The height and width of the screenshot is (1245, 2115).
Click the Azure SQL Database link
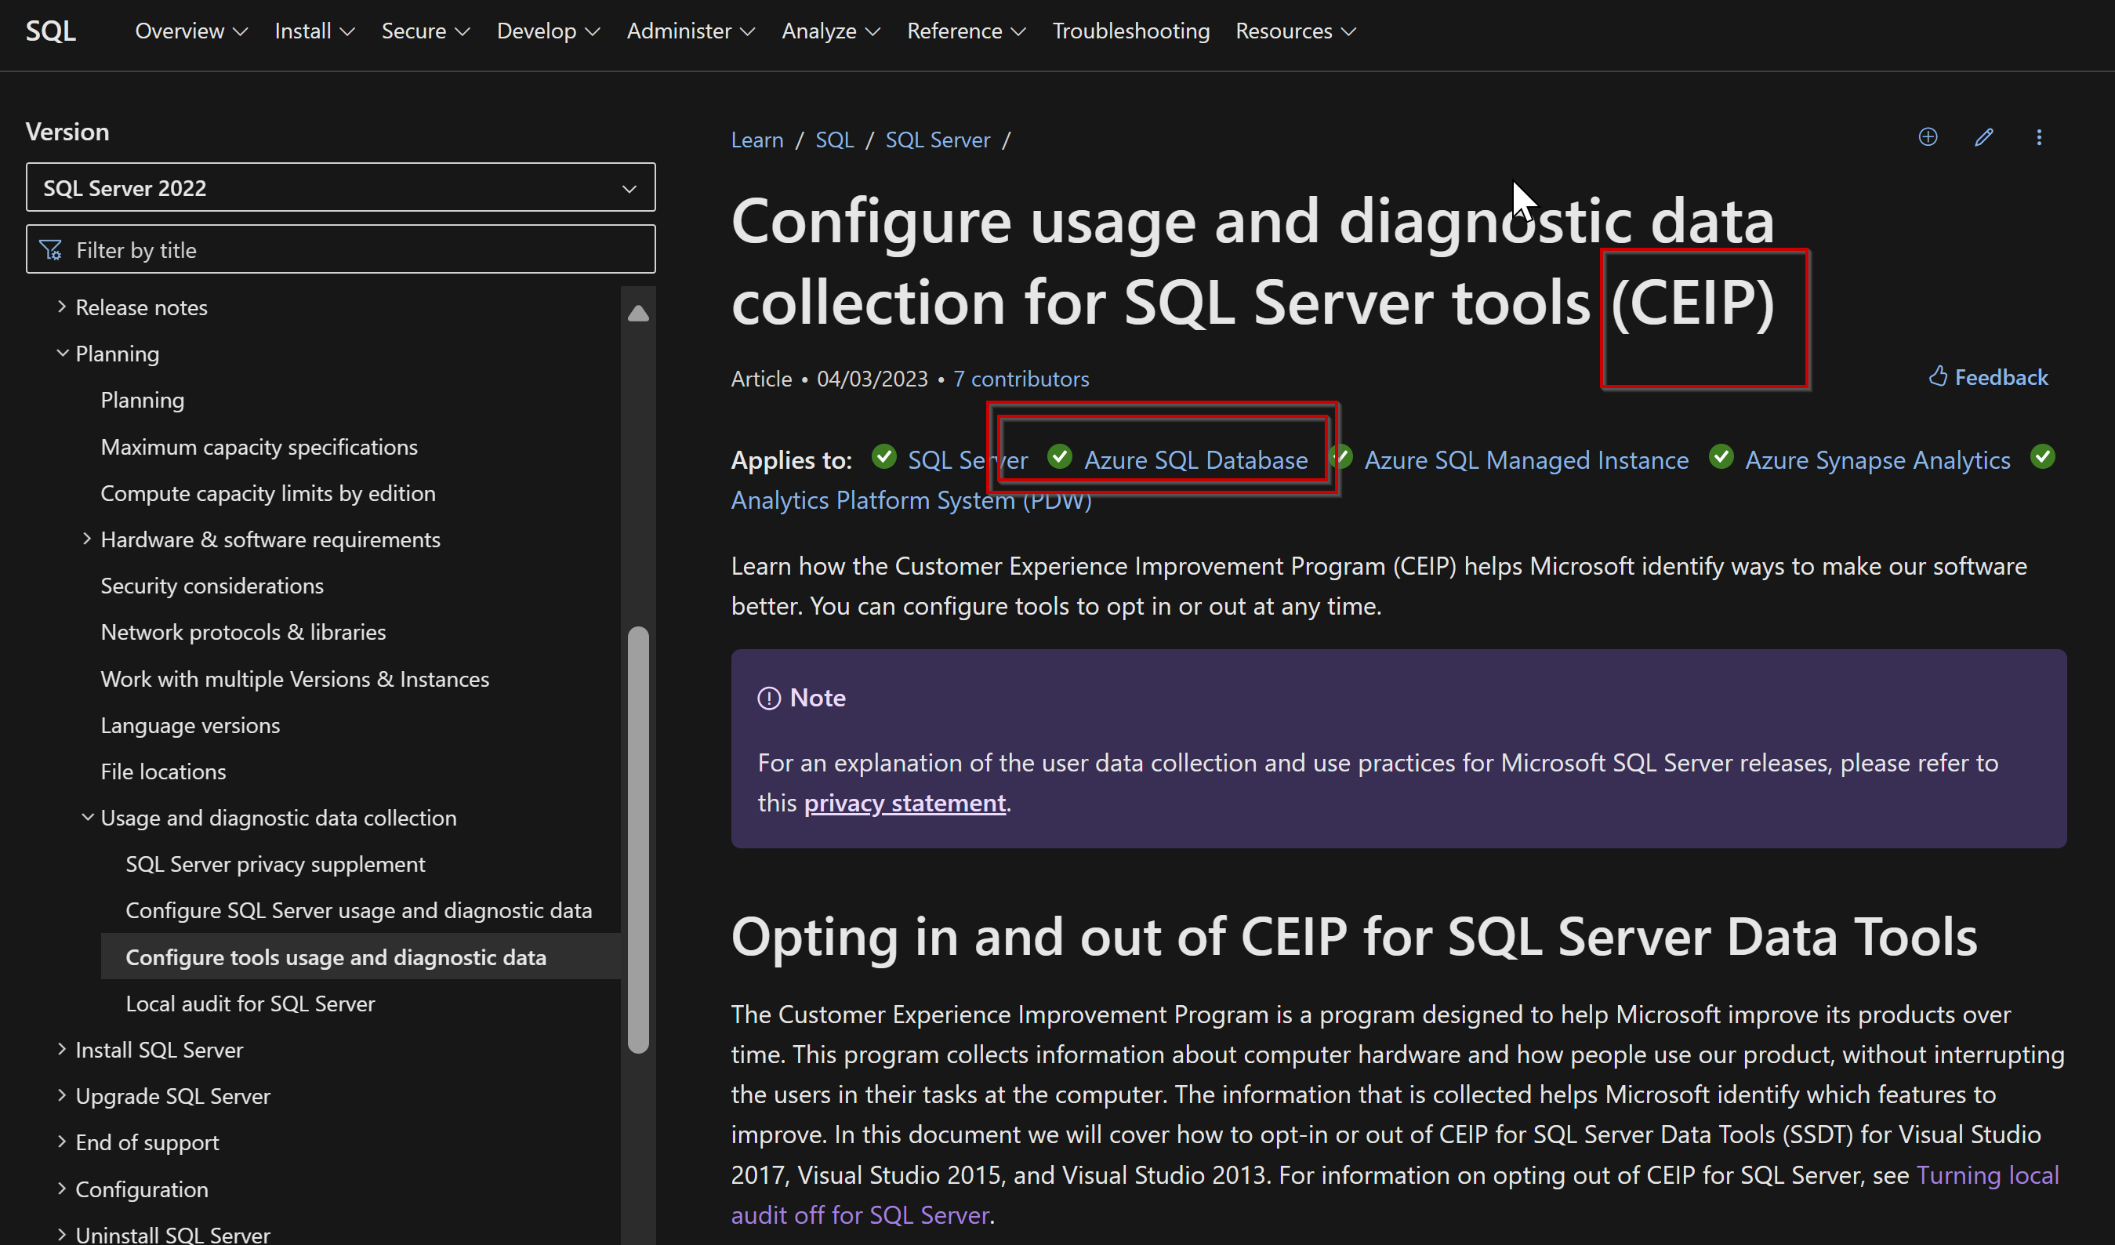[x=1196, y=460]
